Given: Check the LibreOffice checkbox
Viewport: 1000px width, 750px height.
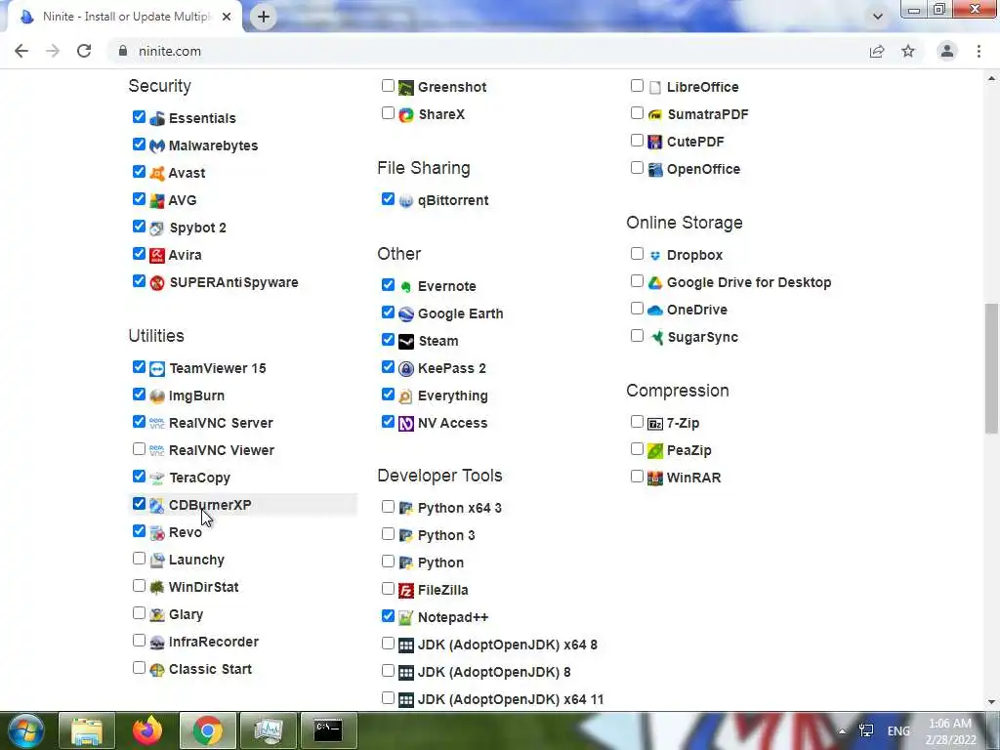Looking at the screenshot, I should click(x=637, y=86).
